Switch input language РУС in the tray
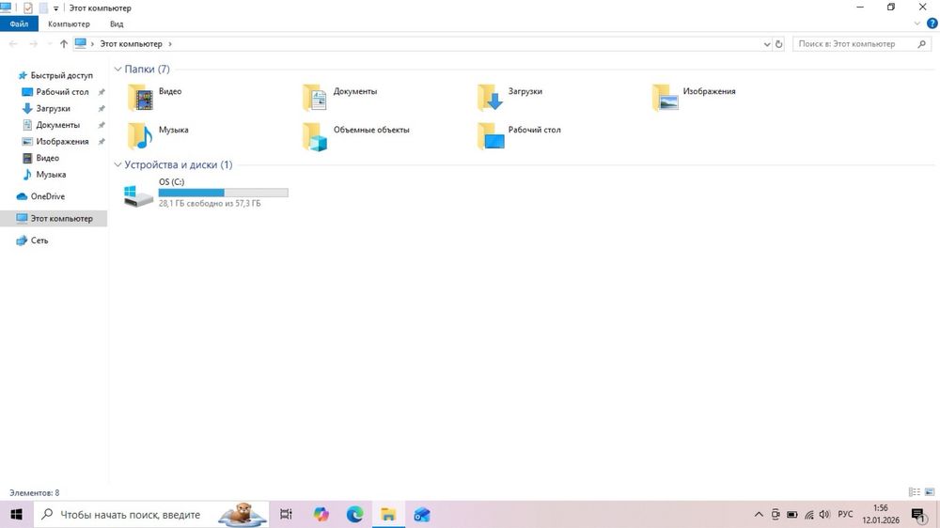Screen dimensions: 940x528 coord(845,514)
